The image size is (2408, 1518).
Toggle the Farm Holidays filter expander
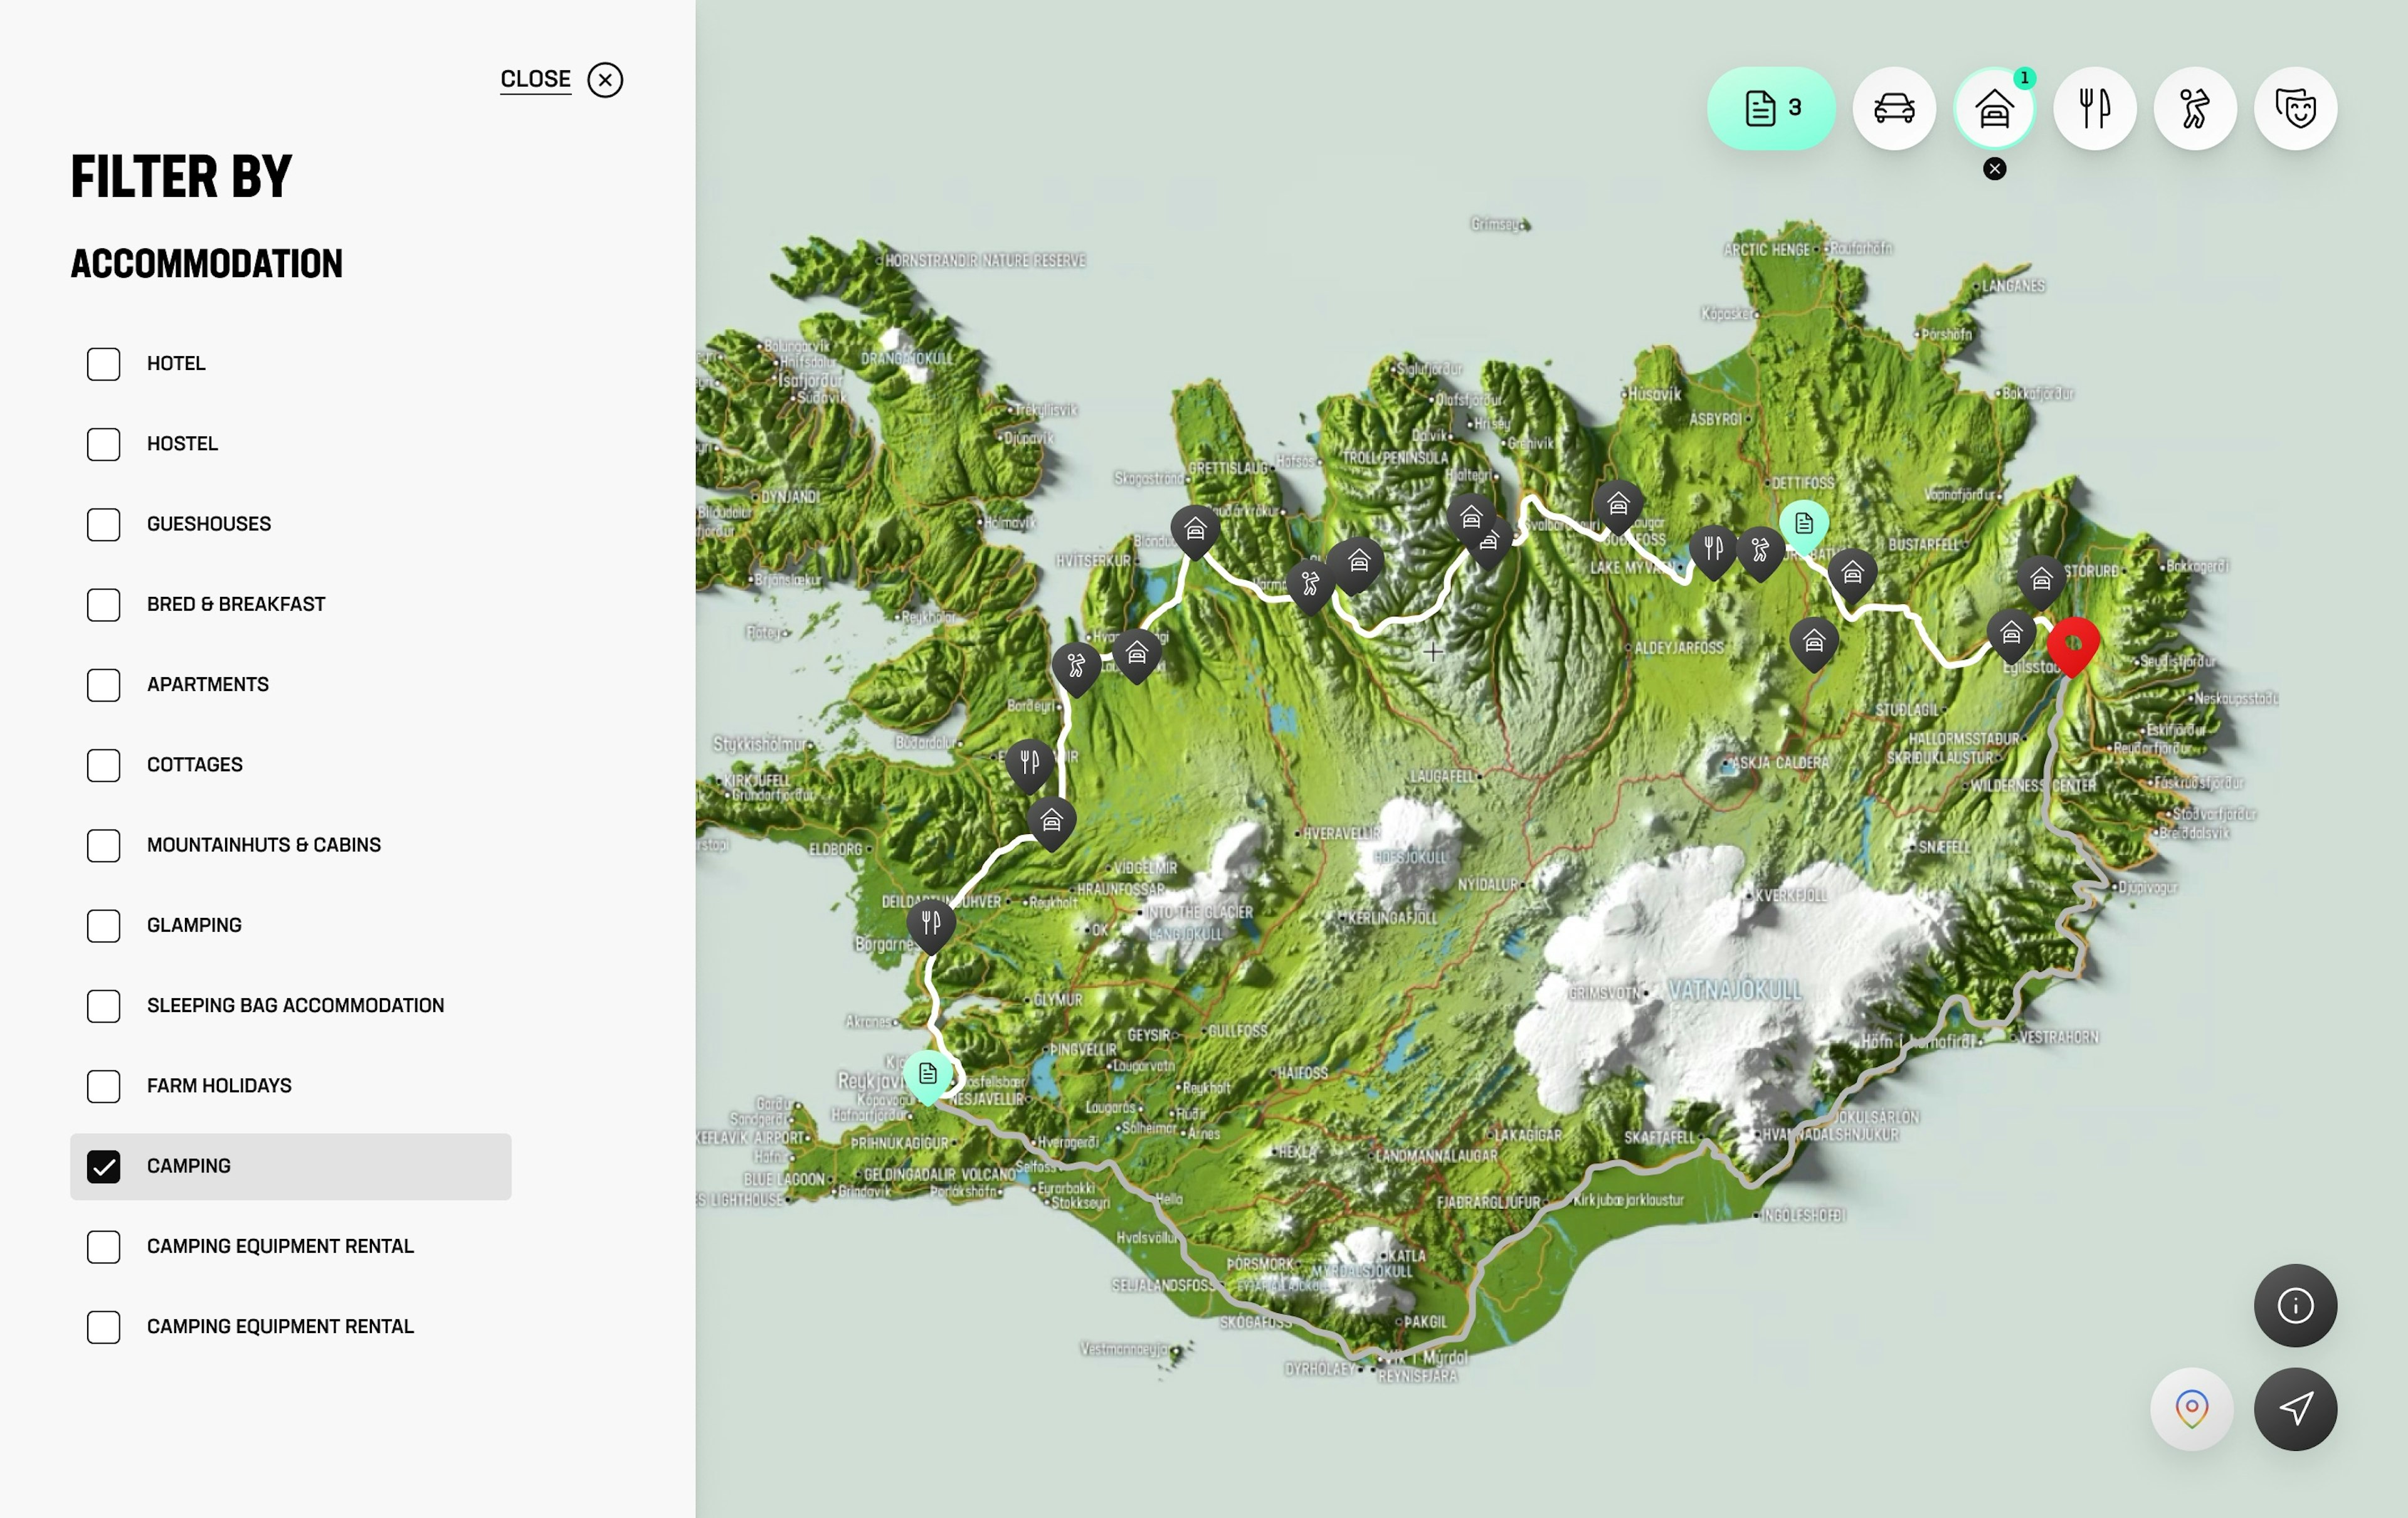[103, 1084]
